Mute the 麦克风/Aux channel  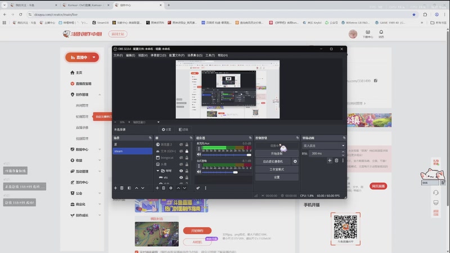click(199, 154)
